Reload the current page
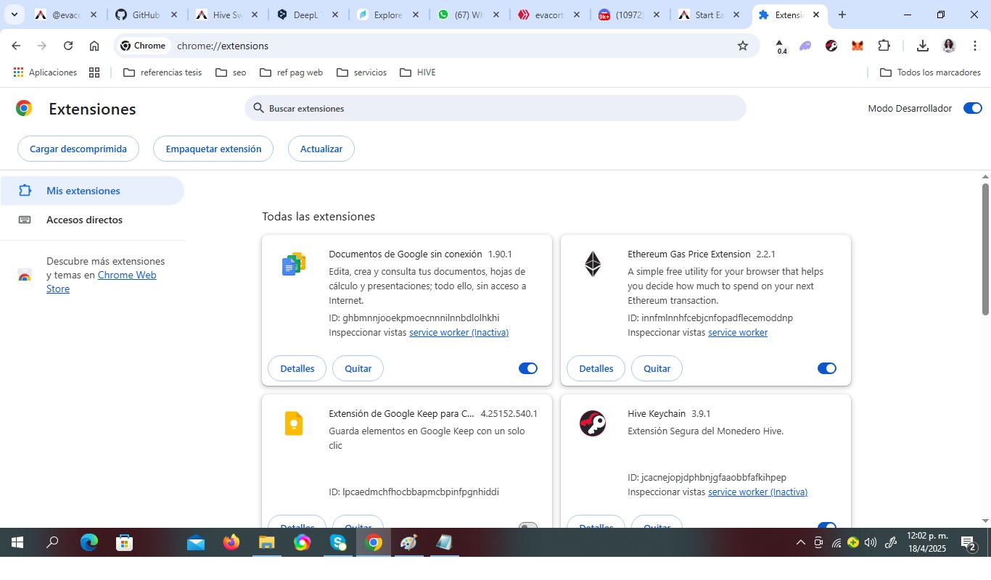 pyautogui.click(x=68, y=46)
